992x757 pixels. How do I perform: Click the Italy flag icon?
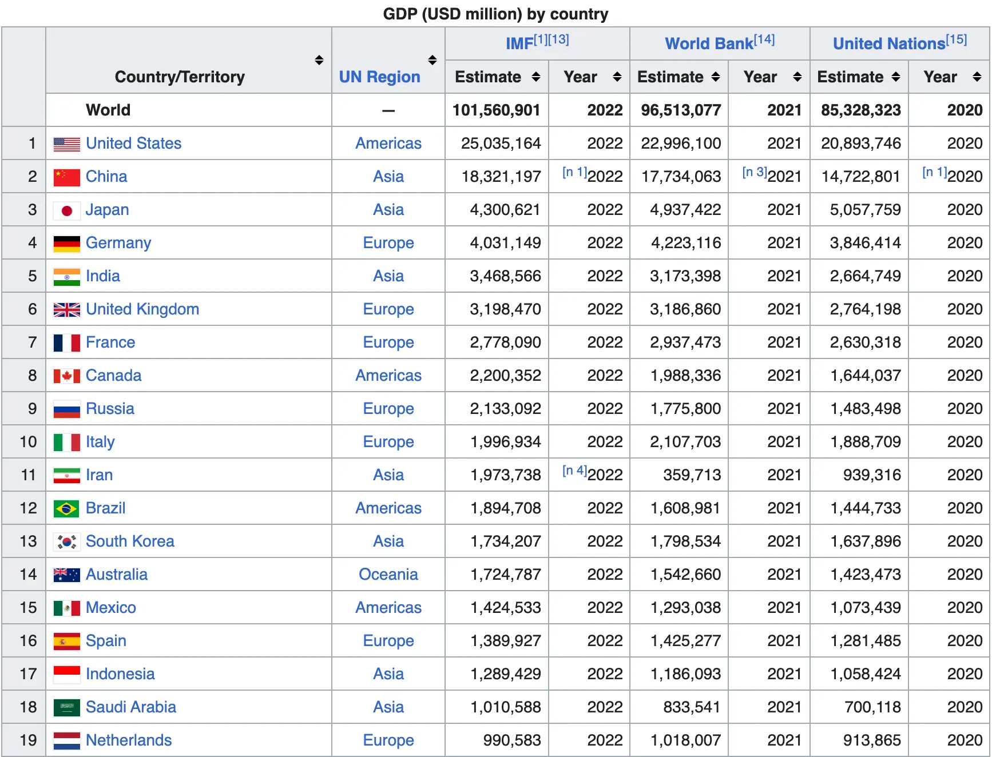point(66,443)
